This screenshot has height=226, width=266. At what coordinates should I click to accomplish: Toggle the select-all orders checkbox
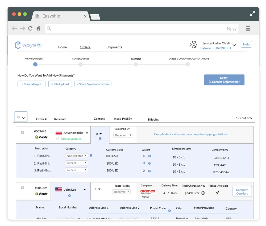click(x=19, y=117)
